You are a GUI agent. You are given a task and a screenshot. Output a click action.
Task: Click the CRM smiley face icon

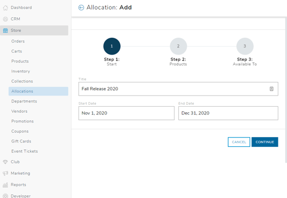coord(5,19)
